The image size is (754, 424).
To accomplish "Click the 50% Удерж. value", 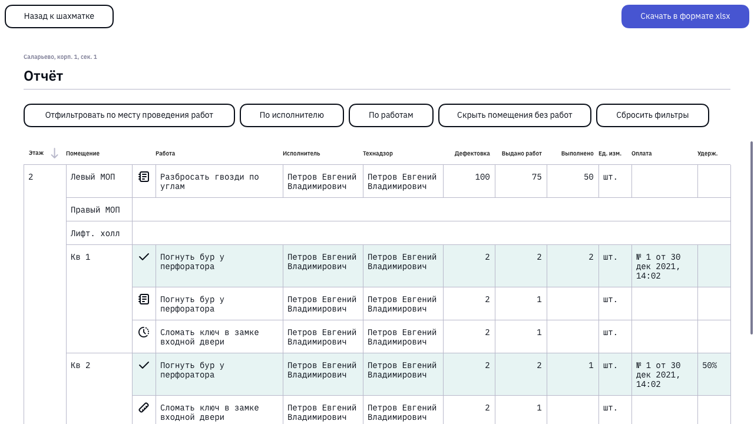I will [710, 365].
